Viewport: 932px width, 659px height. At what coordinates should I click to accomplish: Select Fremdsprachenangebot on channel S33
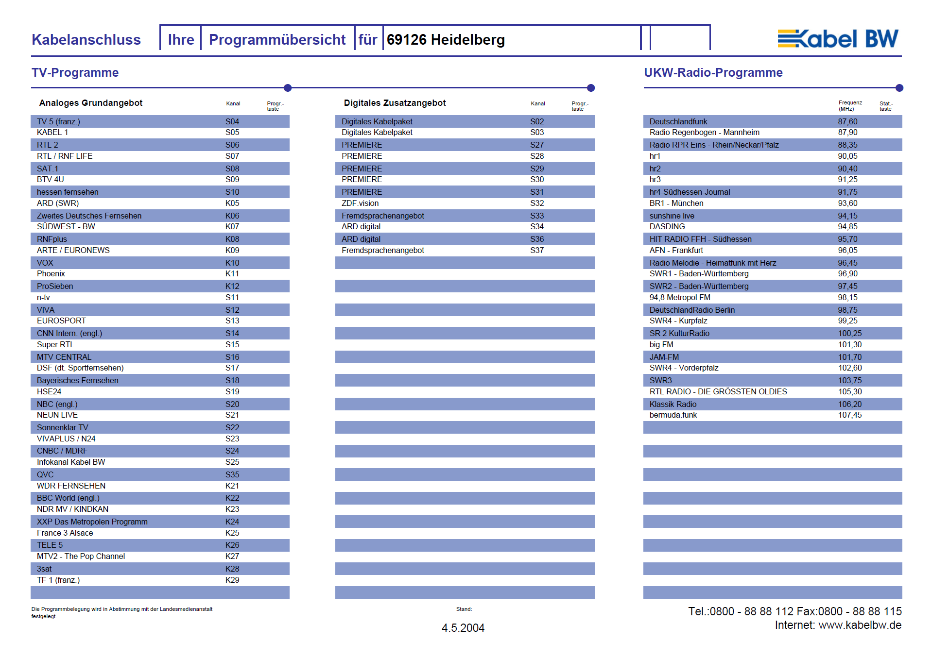pyautogui.click(x=465, y=216)
